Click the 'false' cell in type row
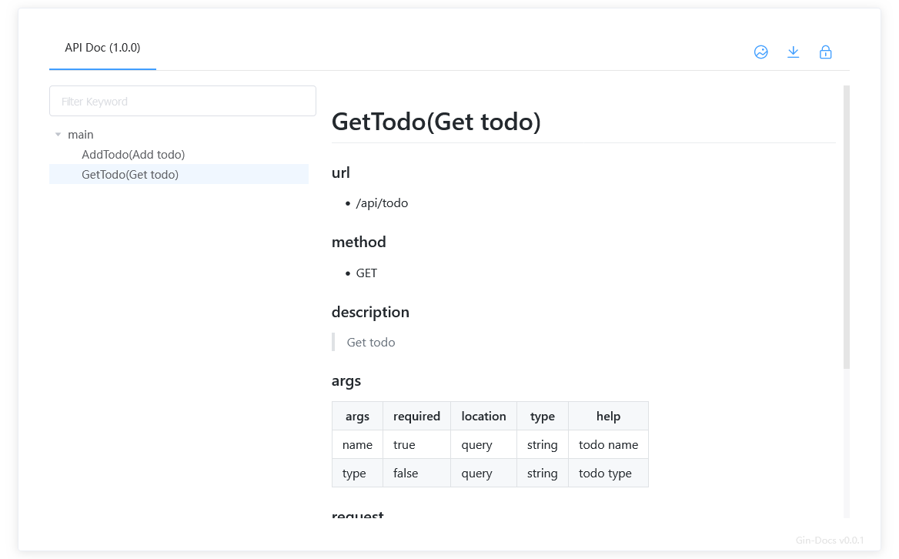The width and height of the screenshot is (899, 559). 406,474
